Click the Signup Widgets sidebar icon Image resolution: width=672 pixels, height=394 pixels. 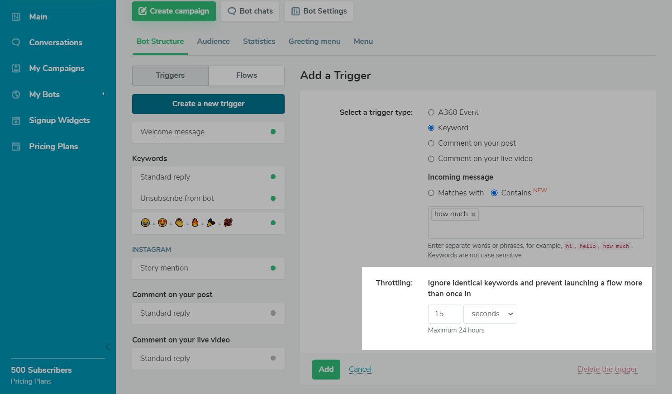click(x=16, y=120)
